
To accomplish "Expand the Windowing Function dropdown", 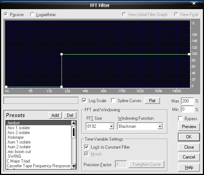I will (160, 126).
